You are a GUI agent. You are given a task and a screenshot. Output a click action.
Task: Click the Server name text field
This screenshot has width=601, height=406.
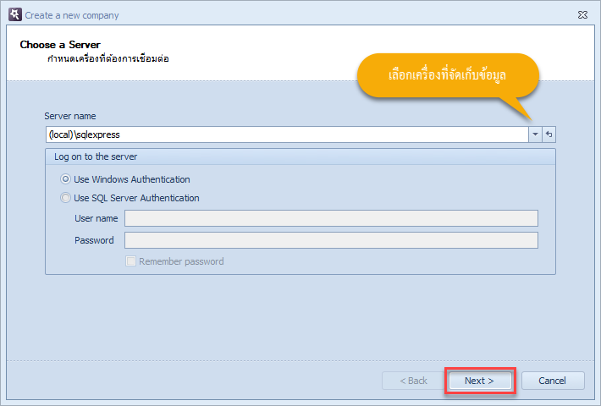[x=287, y=134]
